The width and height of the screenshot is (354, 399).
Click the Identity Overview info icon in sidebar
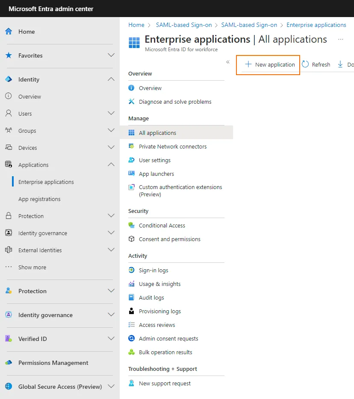(x=9, y=96)
